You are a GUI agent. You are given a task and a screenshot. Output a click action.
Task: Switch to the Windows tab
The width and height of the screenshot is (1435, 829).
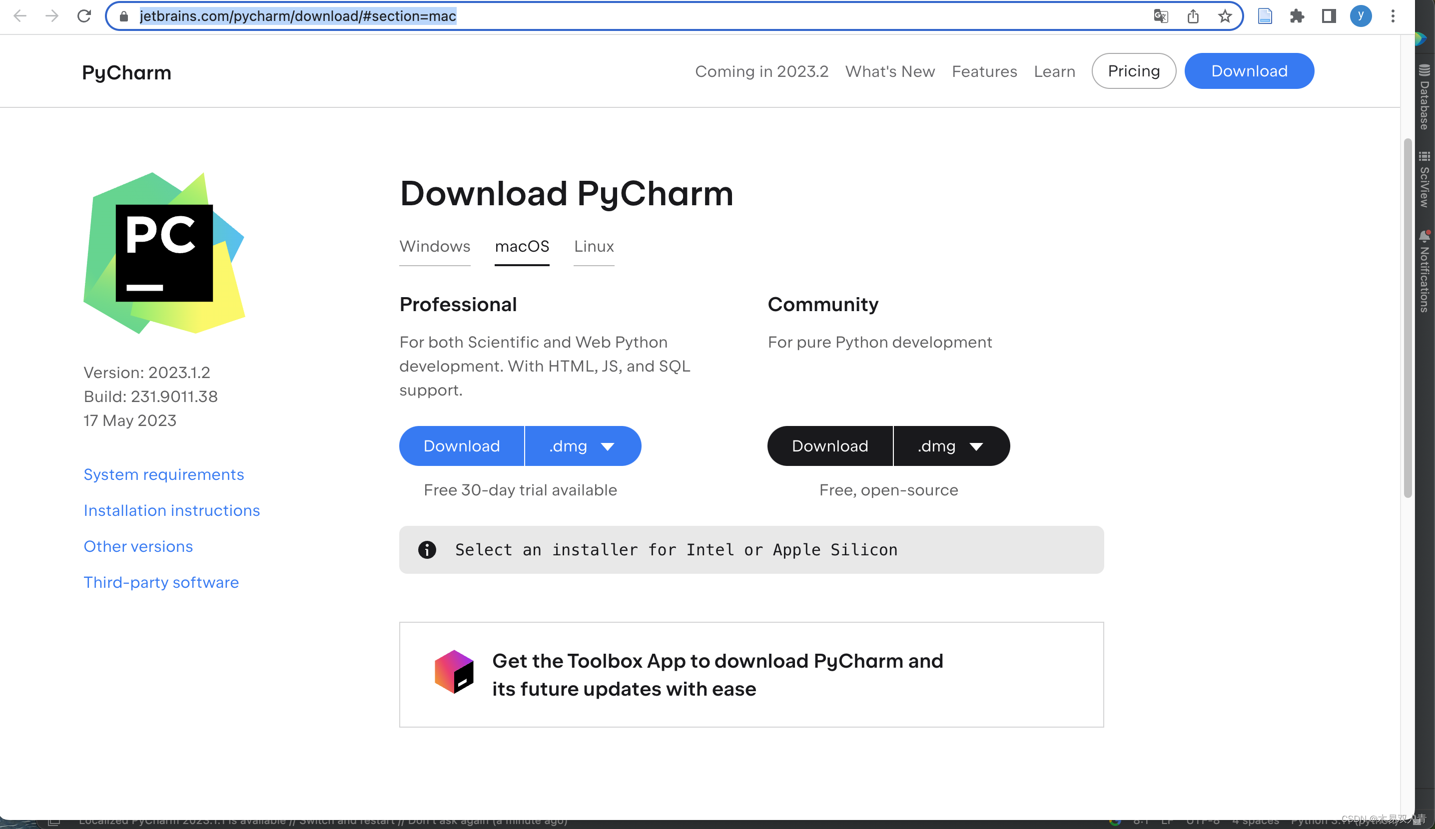435,246
